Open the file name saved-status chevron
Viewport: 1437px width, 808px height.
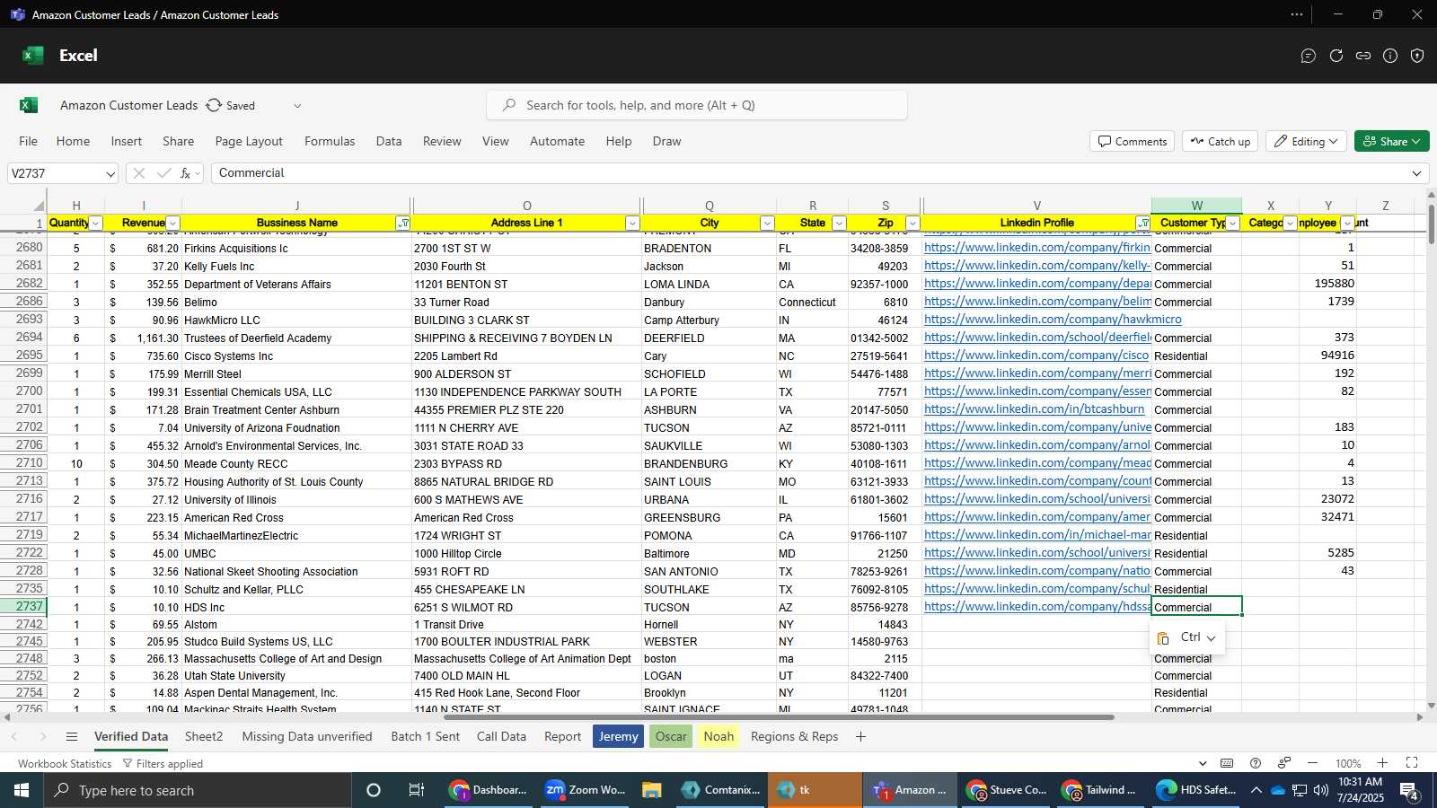pyautogui.click(x=297, y=106)
